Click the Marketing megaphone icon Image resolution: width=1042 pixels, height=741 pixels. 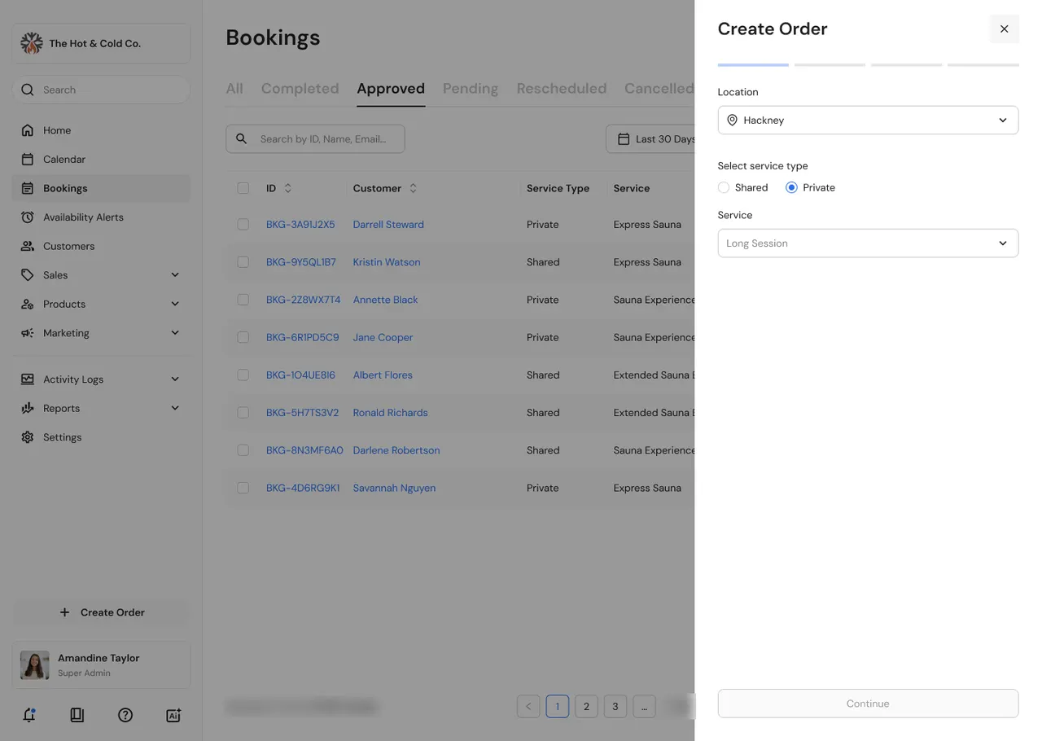(28, 333)
